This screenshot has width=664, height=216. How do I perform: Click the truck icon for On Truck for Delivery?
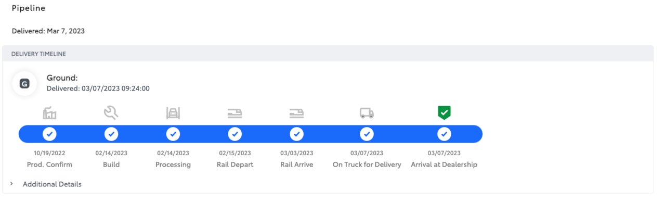pyautogui.click(x=367, y=113)
